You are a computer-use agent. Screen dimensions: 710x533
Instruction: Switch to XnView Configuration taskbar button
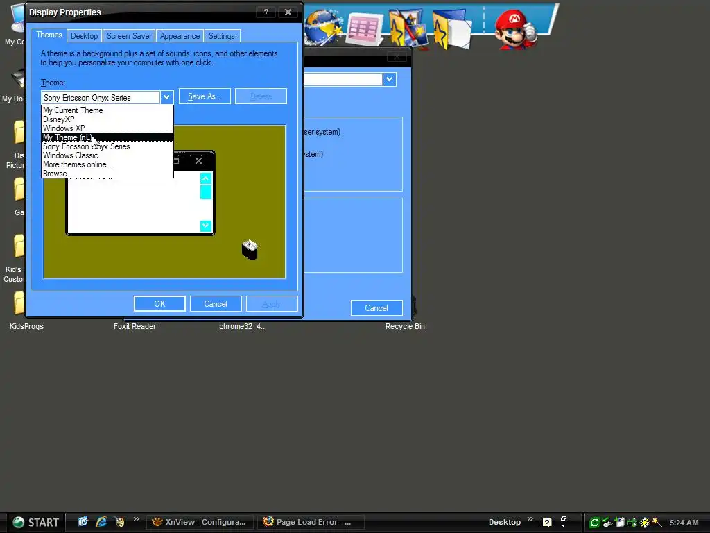pyautogui.click(x=200, y=522)
